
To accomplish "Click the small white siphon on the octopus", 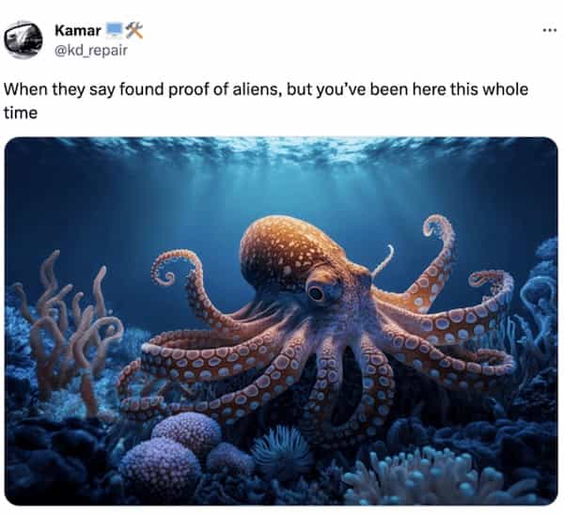I will 383,260.
